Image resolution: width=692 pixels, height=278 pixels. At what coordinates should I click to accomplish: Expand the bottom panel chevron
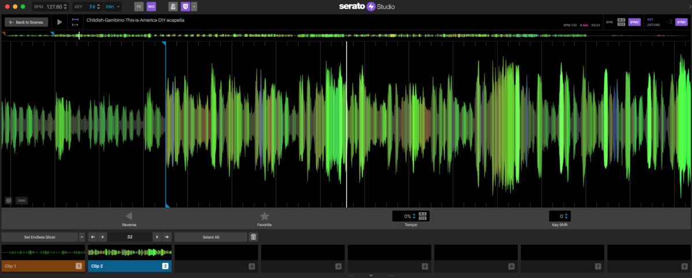pos(371,275)
